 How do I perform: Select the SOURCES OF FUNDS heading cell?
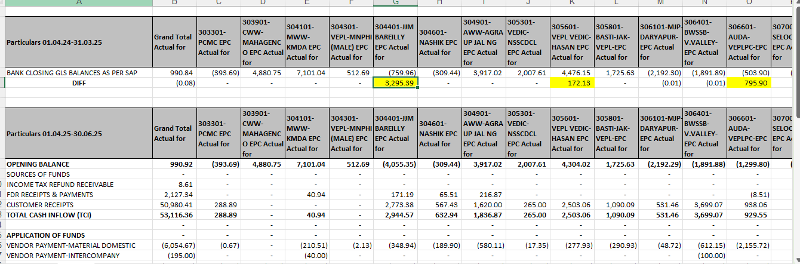click(33, 174)
